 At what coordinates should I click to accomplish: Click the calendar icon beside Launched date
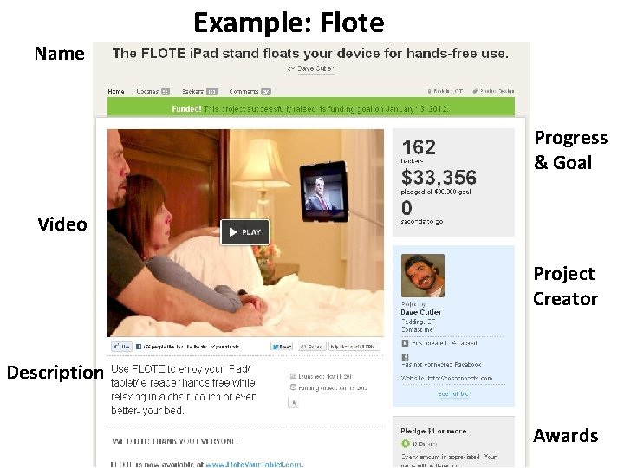click(x=293, y=376)
